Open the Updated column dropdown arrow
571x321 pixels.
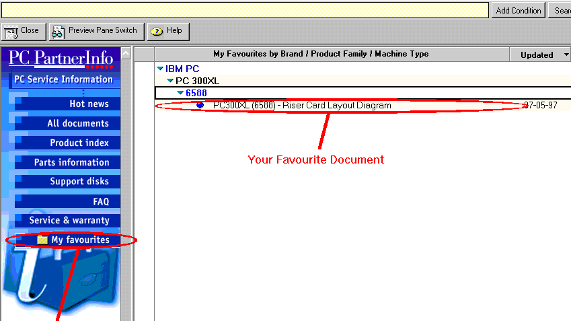[x=566, y=55]
